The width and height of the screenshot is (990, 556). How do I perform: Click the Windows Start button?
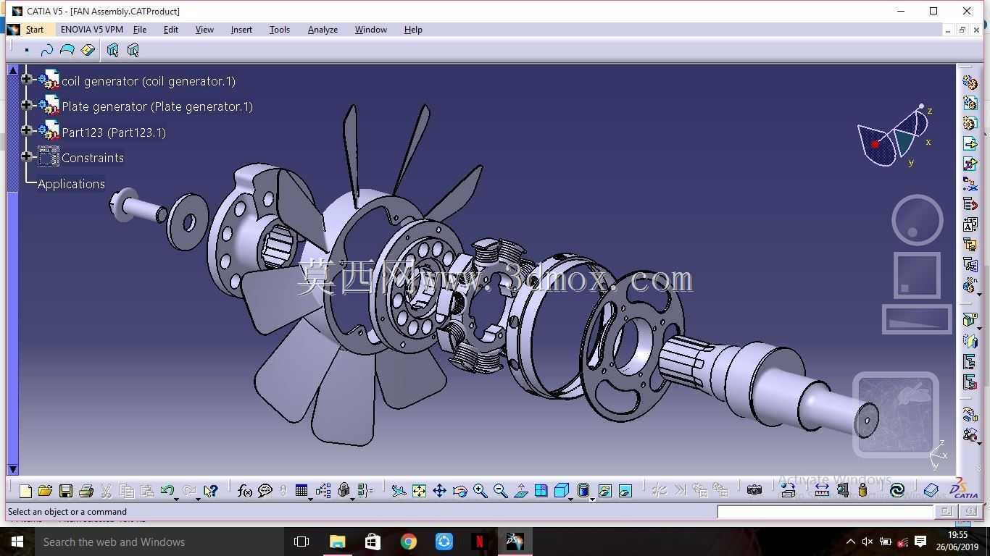click(17, 542)
